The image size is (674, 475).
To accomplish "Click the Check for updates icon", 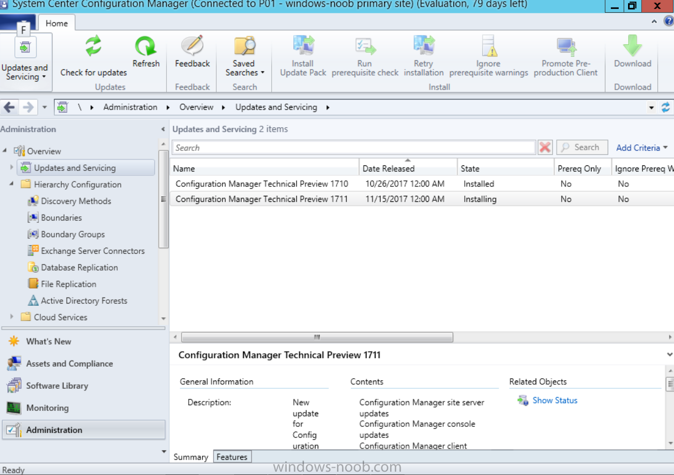I will tap(94, 46).
